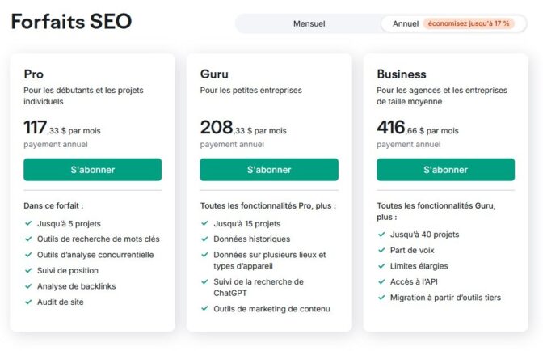The image size is (543, 351).
Task: Click 'Dans ce forfait :' label
Action: (53, 205)
